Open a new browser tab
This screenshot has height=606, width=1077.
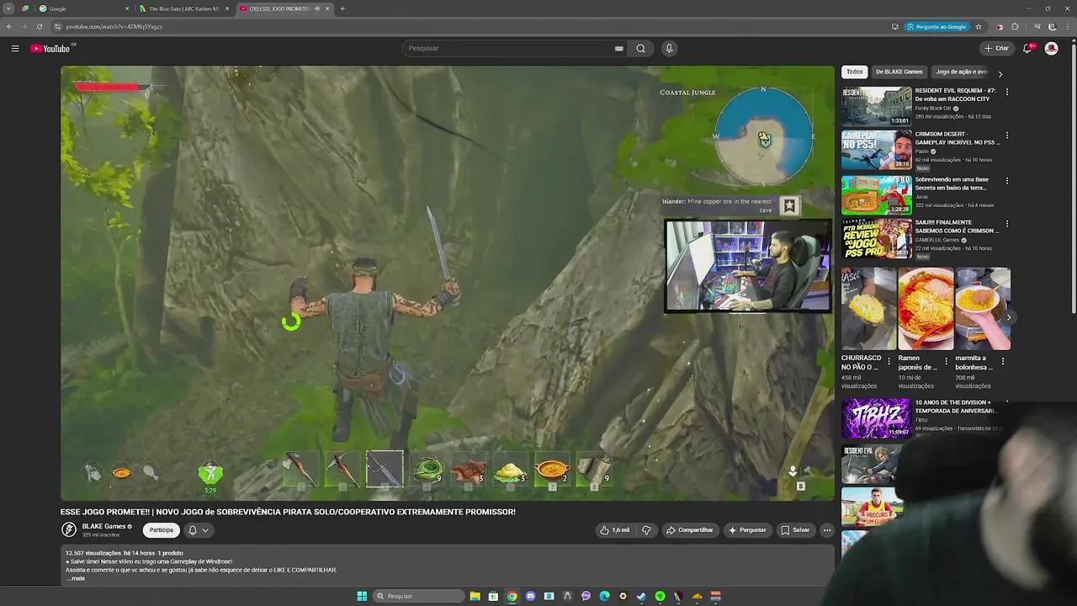coord(342,8)
